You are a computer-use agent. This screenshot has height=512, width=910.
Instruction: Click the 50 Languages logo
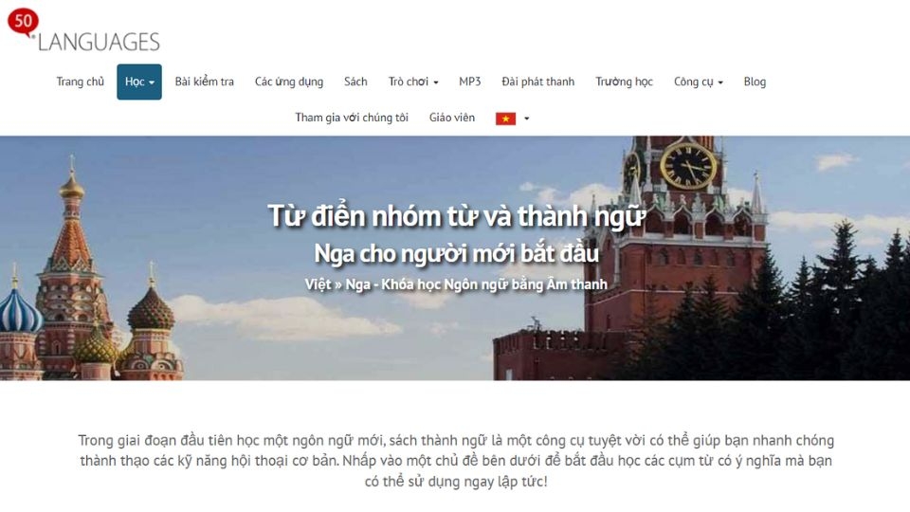click(x=83, y=30)
